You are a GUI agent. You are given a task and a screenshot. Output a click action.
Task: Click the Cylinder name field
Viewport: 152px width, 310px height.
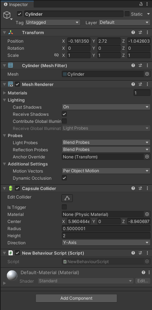tap(74, 14)
